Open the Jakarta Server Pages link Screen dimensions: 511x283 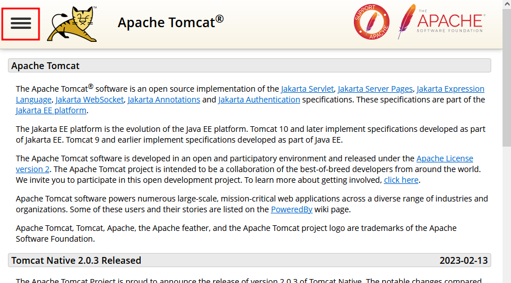pos(375,89)
